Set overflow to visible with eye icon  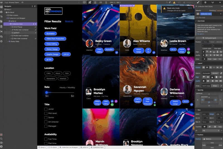204,127
